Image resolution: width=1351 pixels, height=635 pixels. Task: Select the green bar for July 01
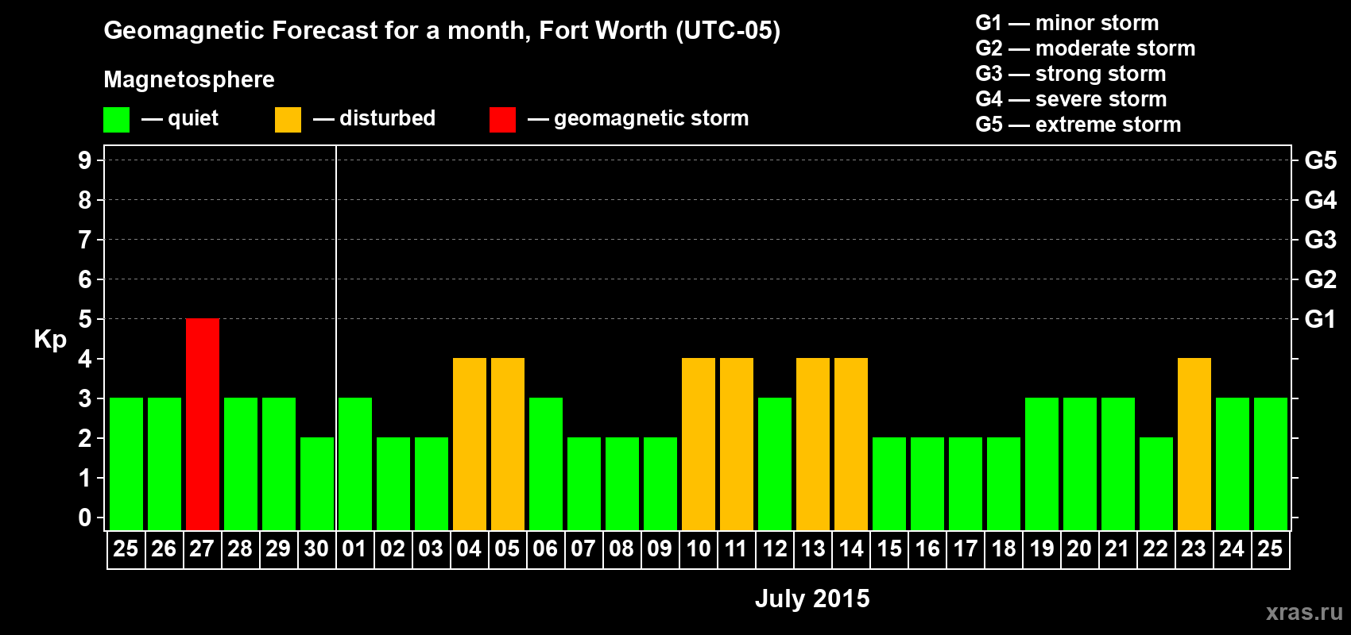[355, 464]
